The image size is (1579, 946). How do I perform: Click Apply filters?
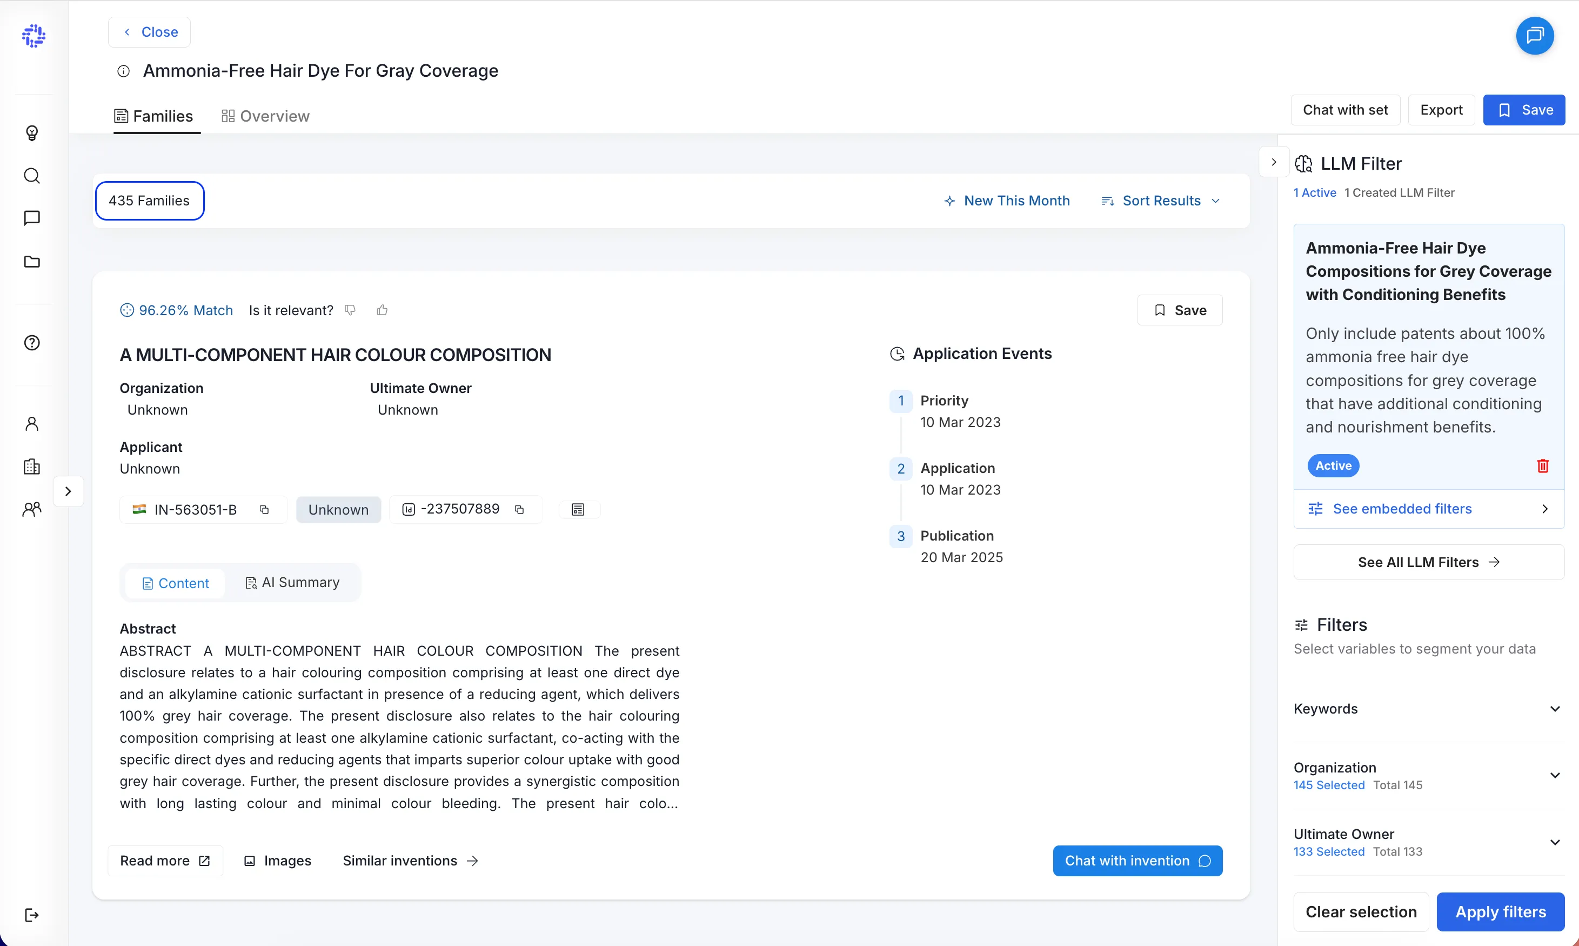(x=1501, y=911)
